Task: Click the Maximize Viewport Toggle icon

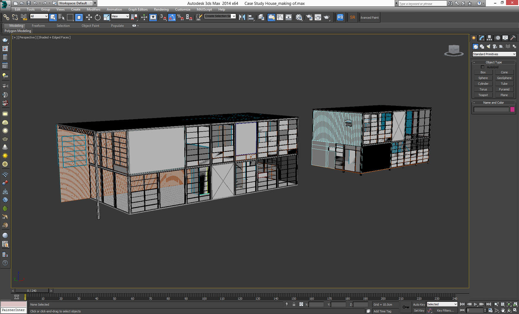Action: click(515, 310)
